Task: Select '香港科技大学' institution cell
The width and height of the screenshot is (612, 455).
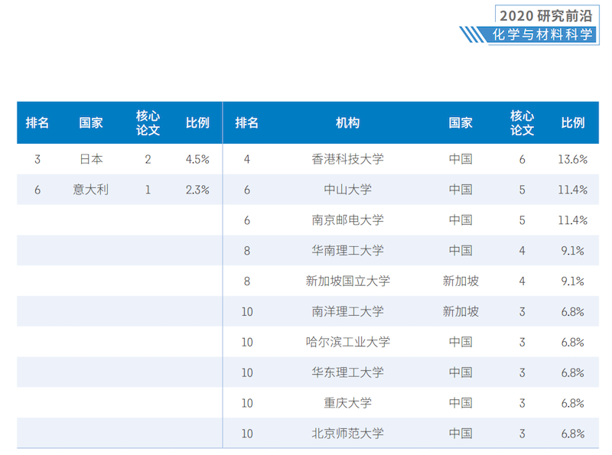Action: click(347, 159)
